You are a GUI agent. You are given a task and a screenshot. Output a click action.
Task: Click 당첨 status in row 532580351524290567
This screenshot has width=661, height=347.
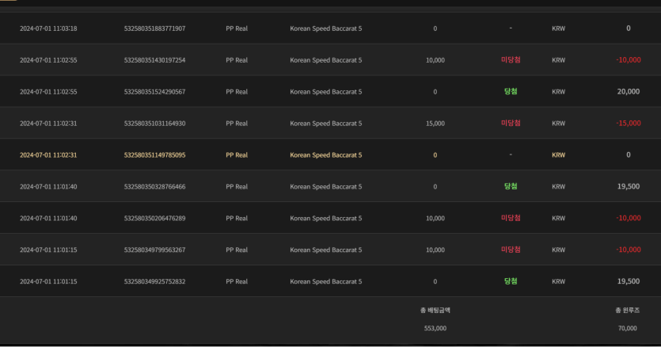pyautogui.click(x=511, y=92)
